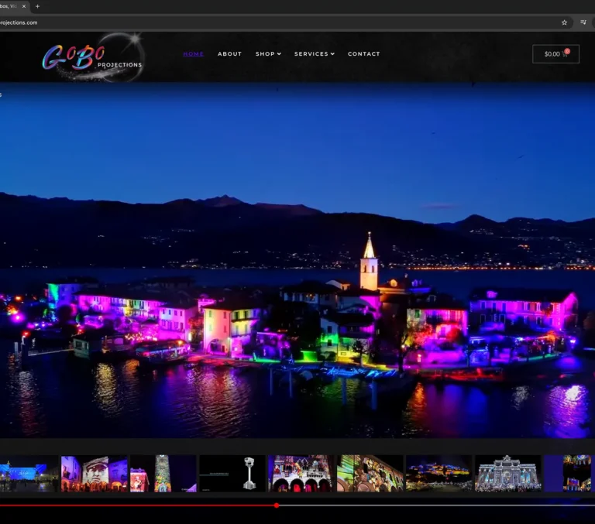
Task: Select the projected face portrait thumbnail
Action: tap(94, 474)
